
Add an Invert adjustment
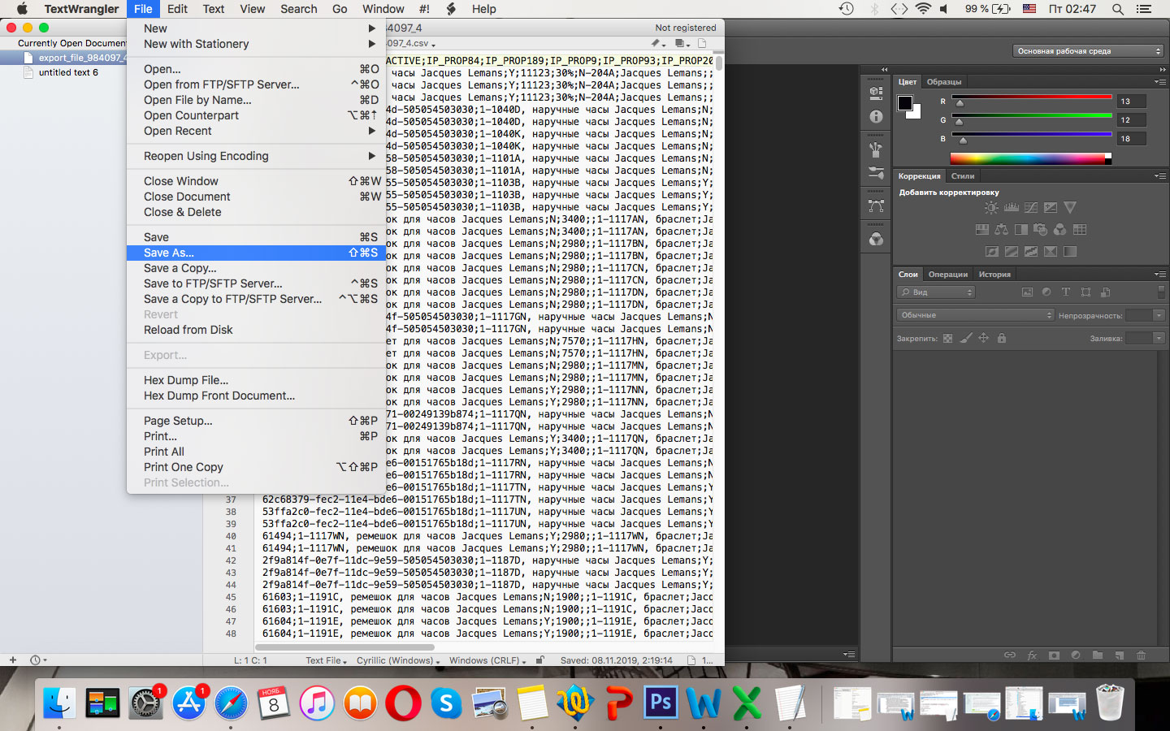(992, 252)
